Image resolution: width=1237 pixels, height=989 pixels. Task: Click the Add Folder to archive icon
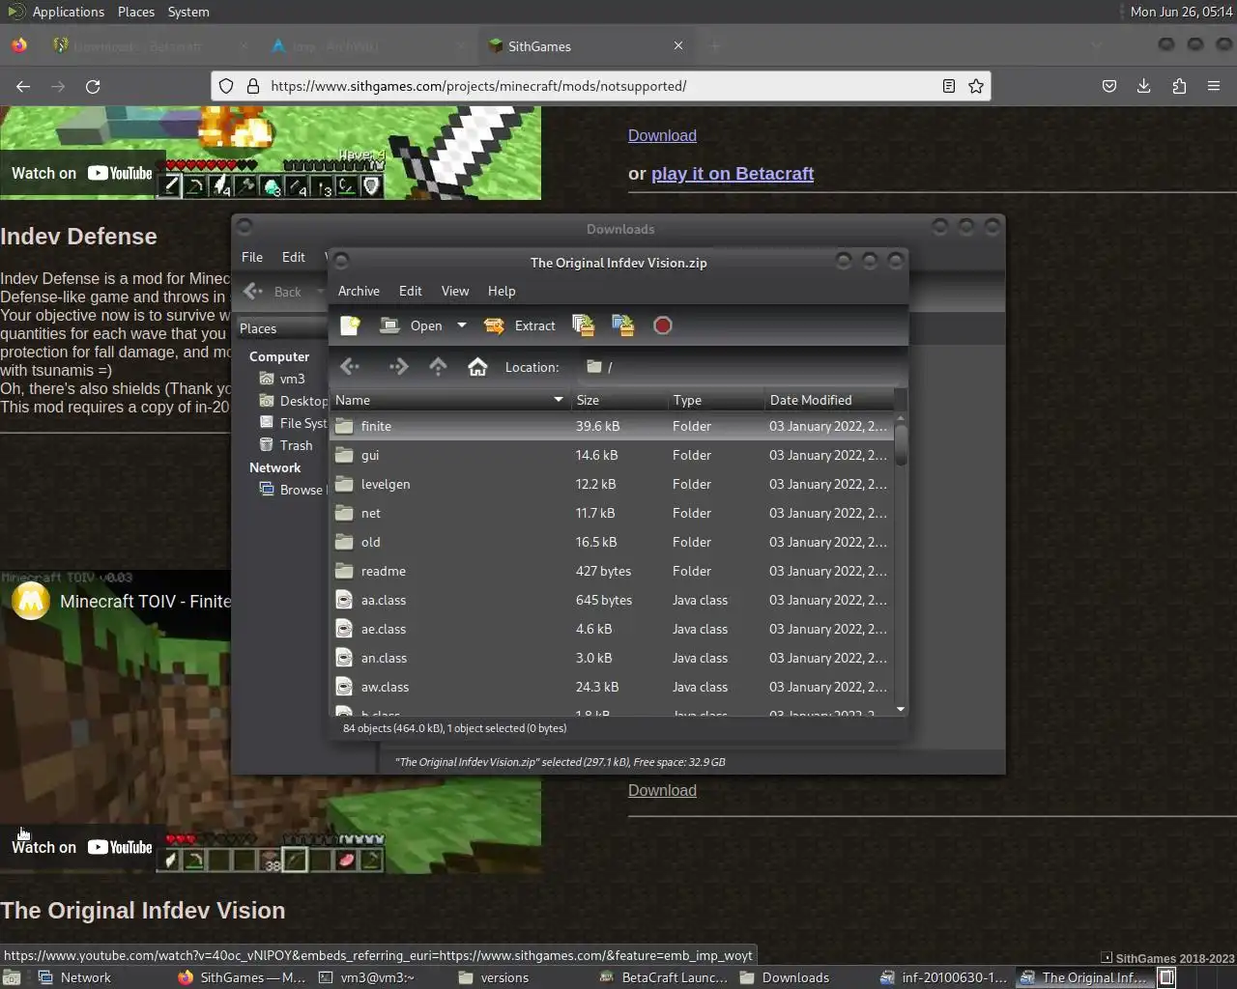(623, 325)
